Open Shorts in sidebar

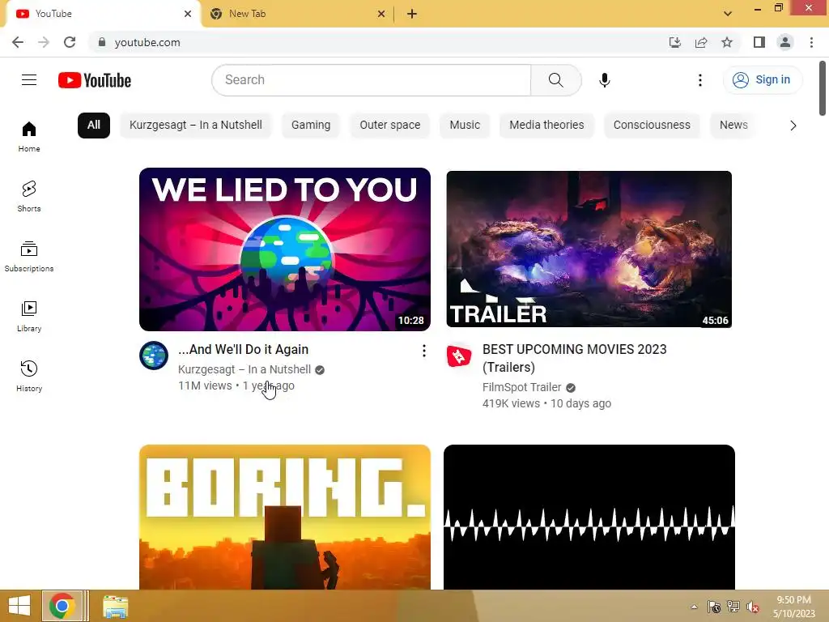point(29,196)
